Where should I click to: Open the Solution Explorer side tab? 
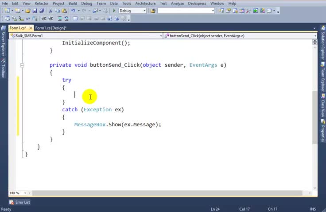323,43
